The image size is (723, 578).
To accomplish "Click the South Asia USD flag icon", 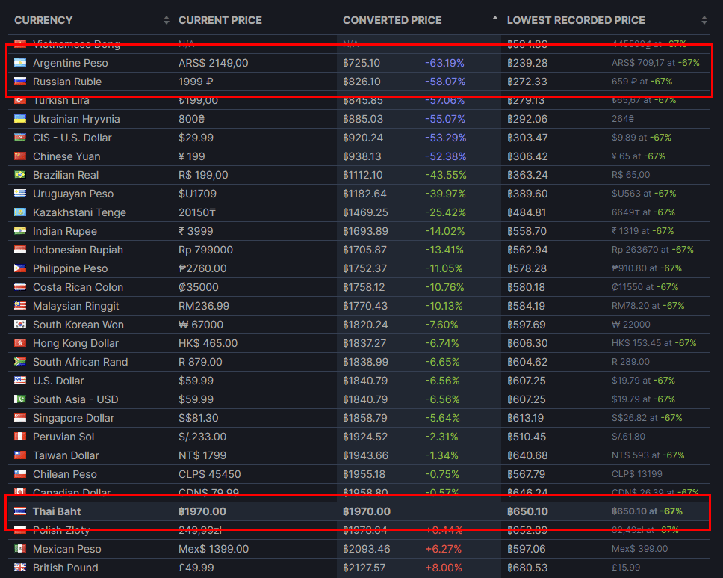I will (20, 399).
